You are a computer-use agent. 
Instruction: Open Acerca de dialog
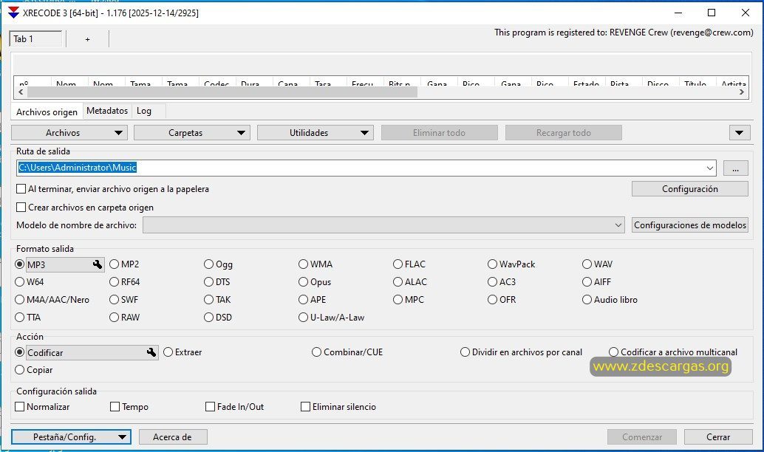(x=173, y=437)
